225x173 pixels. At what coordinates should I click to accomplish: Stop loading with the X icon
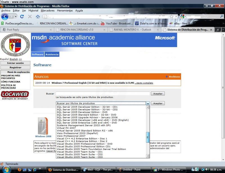tap(30, 17)
